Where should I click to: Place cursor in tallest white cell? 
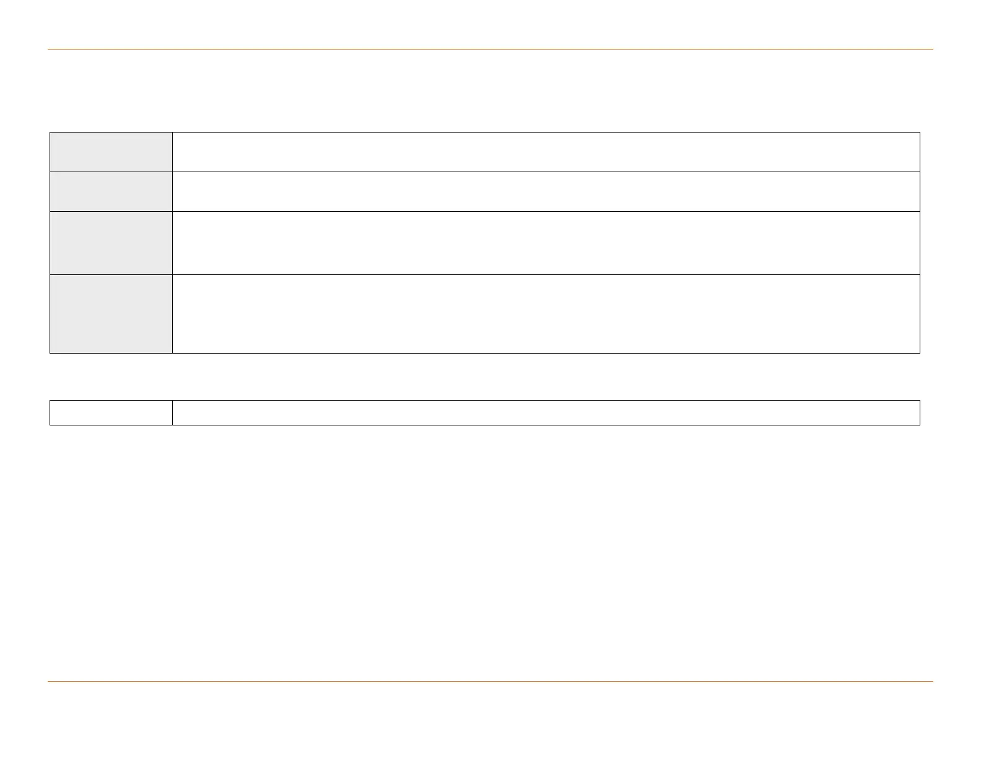click(546, 314)
